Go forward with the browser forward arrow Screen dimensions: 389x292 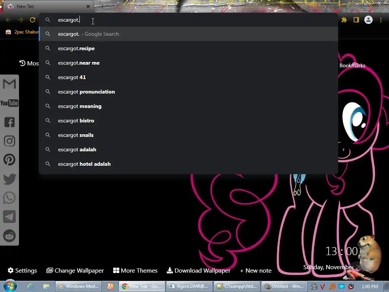[x=21, y=20]
